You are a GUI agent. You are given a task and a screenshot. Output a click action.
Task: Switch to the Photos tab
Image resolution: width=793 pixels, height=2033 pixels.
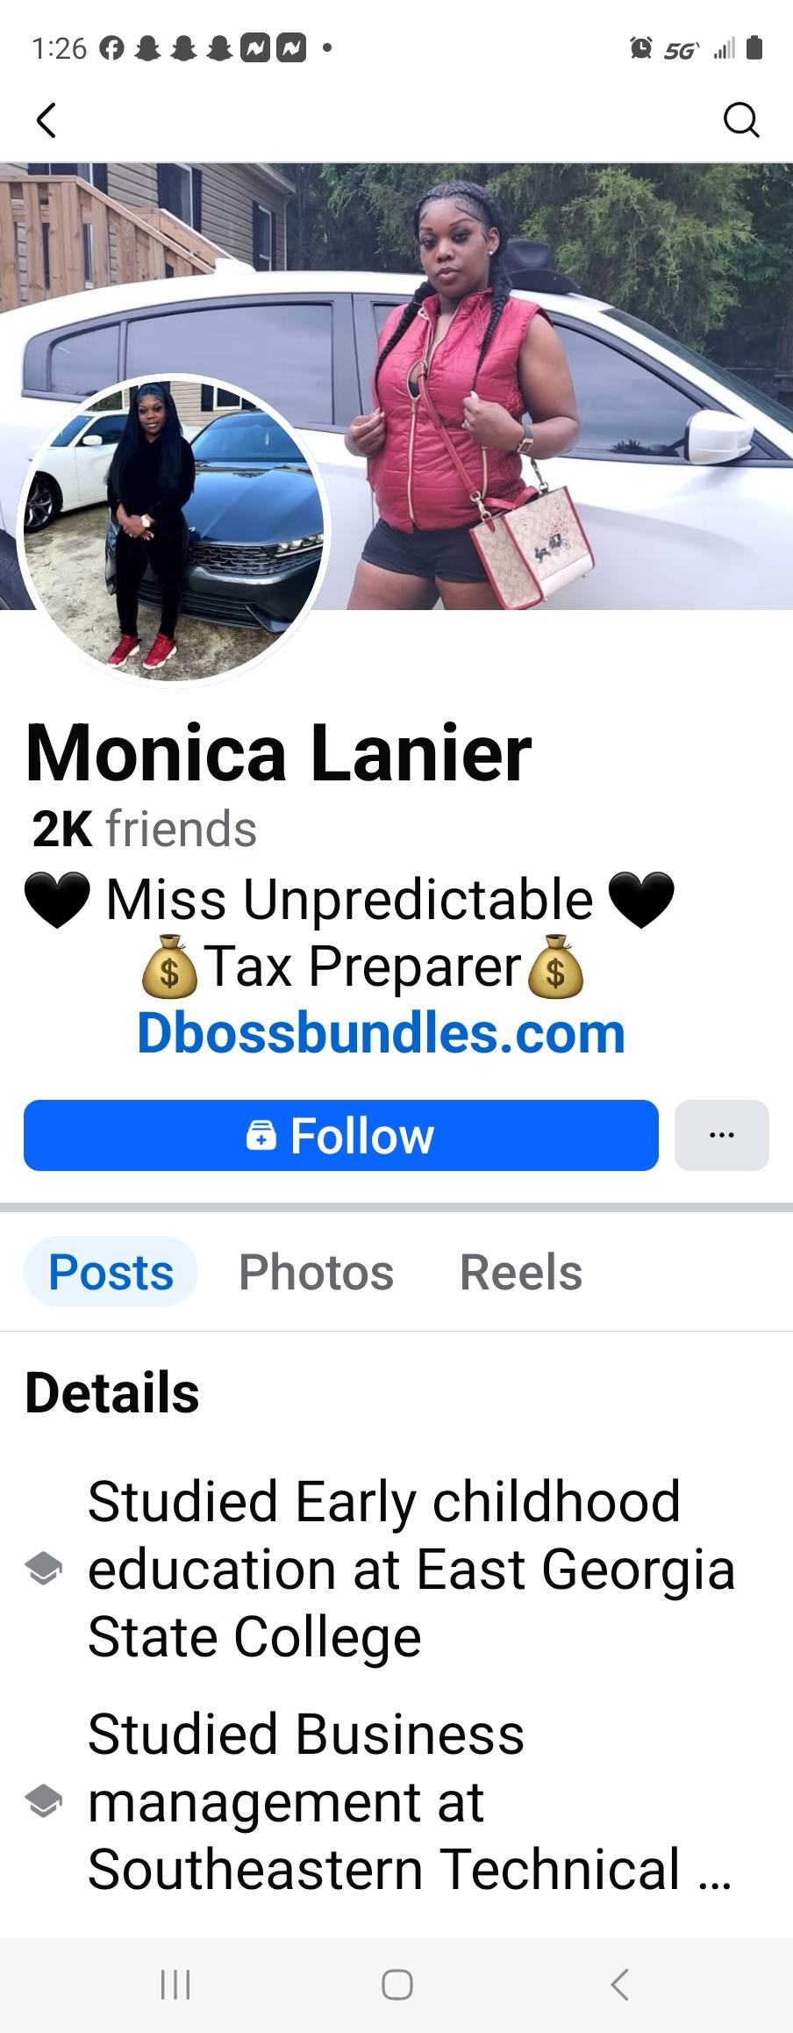pyautogui.click(x=316, y=1272)
